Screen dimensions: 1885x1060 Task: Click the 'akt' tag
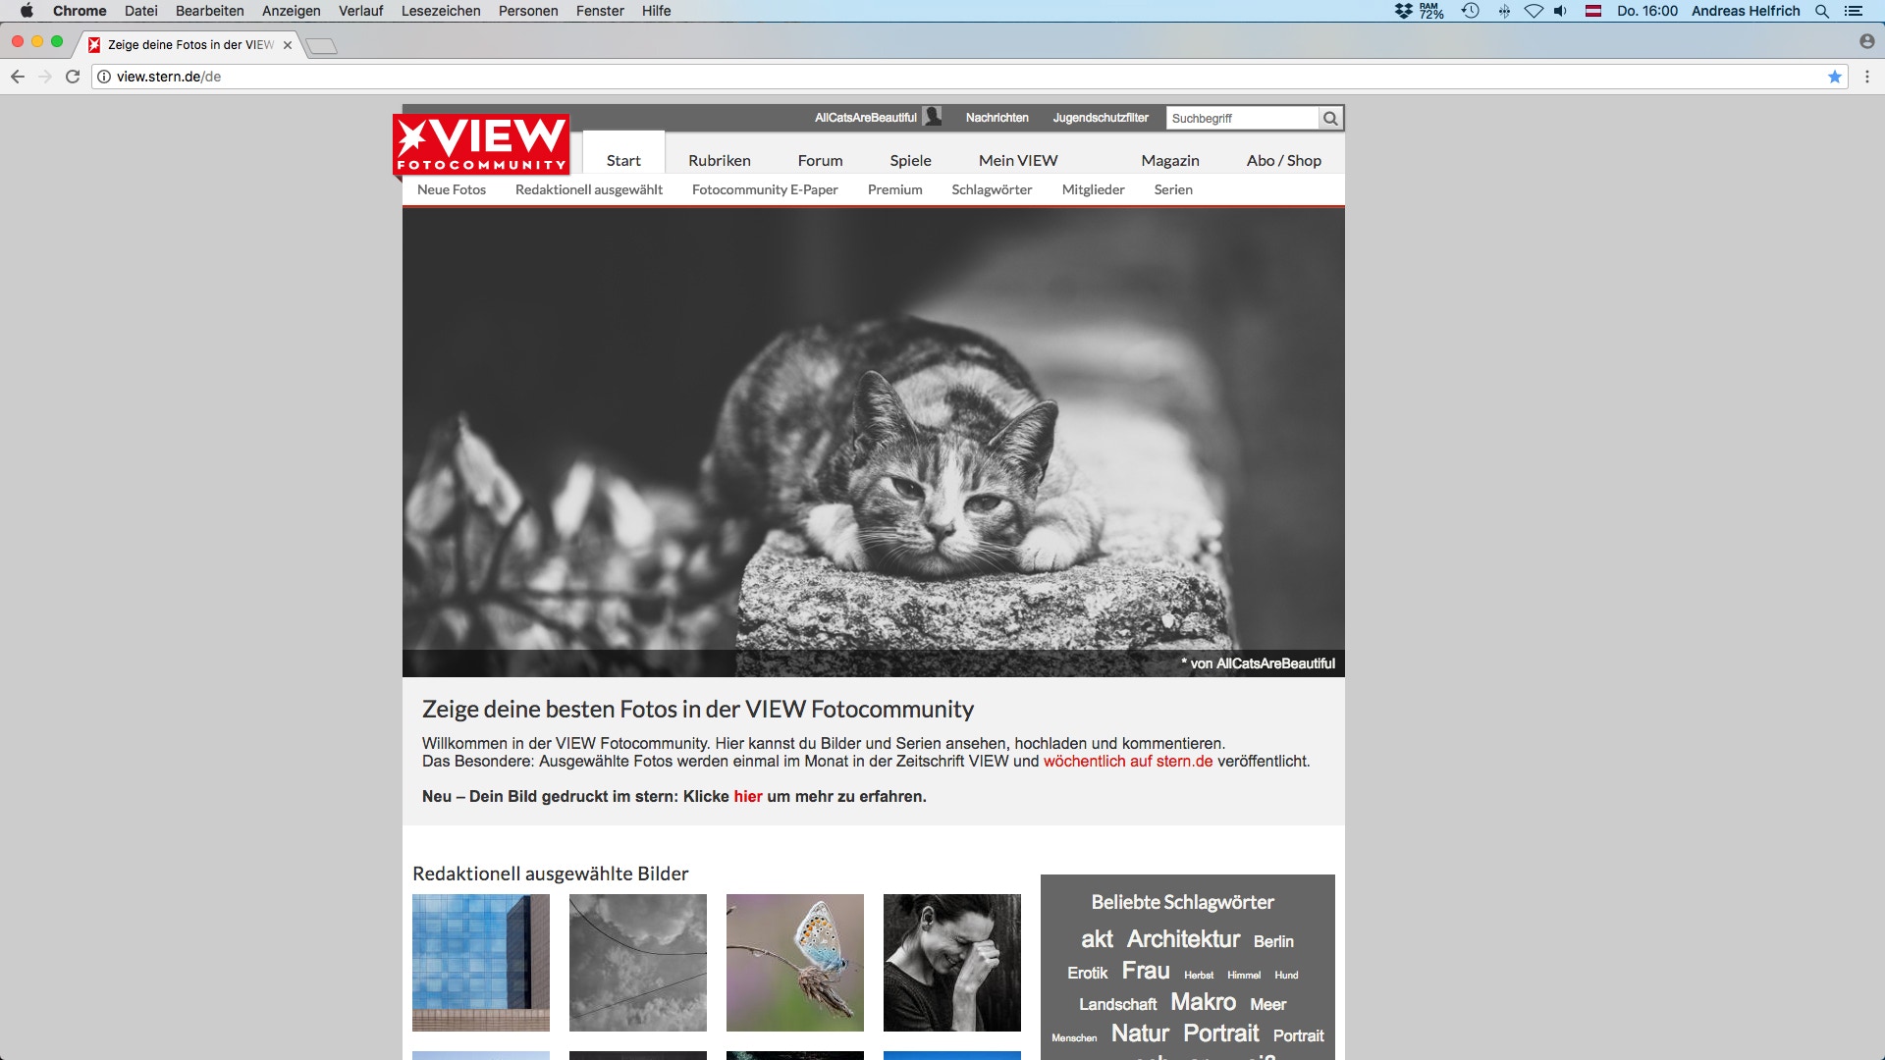click(1097, 939)
